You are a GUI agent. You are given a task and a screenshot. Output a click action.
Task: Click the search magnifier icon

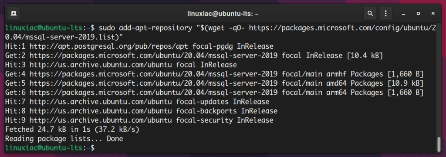click(x=370, y=13)
